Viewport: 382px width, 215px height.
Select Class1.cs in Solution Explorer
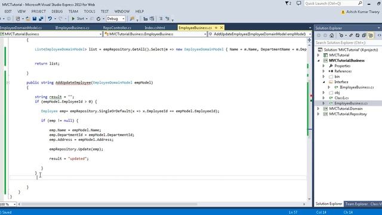point(341,98)
